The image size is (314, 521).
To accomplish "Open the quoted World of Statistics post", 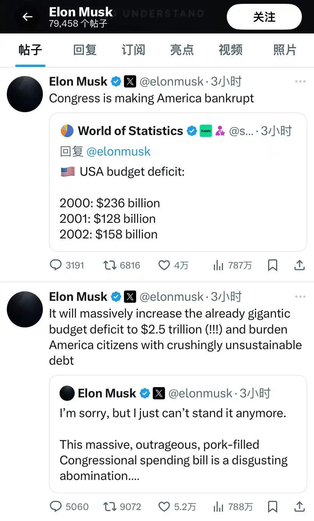I will coord(178,182).
